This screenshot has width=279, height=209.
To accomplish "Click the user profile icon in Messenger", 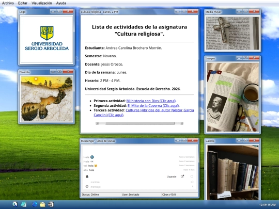I will click(x=87, y=176).
